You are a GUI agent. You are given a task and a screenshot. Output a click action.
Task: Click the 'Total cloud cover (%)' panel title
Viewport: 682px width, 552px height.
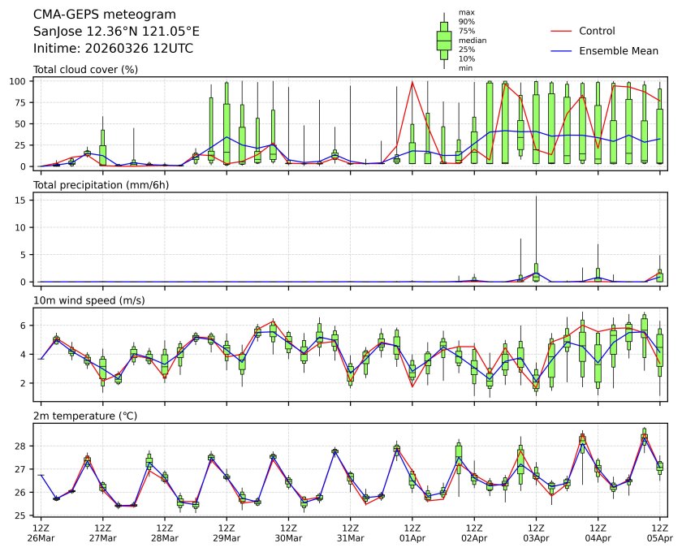(85, 70)
